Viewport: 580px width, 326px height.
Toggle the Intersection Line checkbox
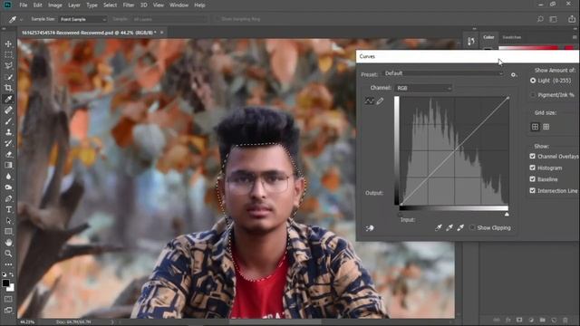533,191
